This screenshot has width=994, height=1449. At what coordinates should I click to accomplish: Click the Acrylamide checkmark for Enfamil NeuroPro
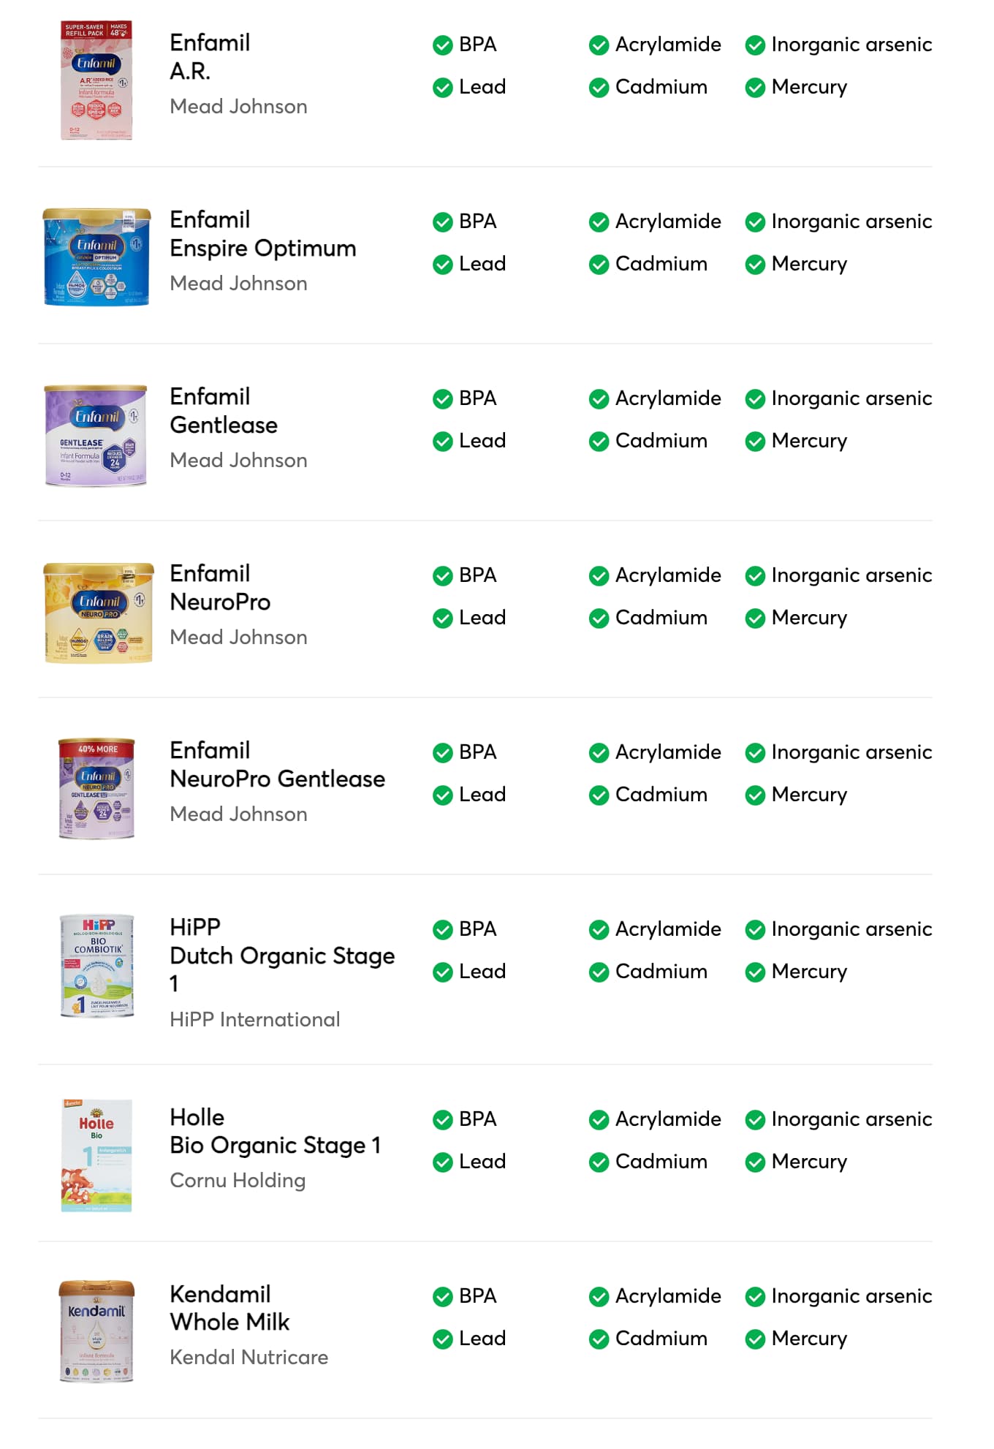tap(599, 576)
